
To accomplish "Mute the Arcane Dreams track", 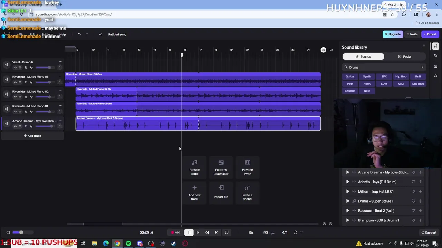I will pyautogui.click(x=15, y=126).
